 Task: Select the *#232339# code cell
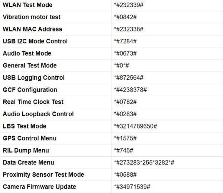[129, 5]
